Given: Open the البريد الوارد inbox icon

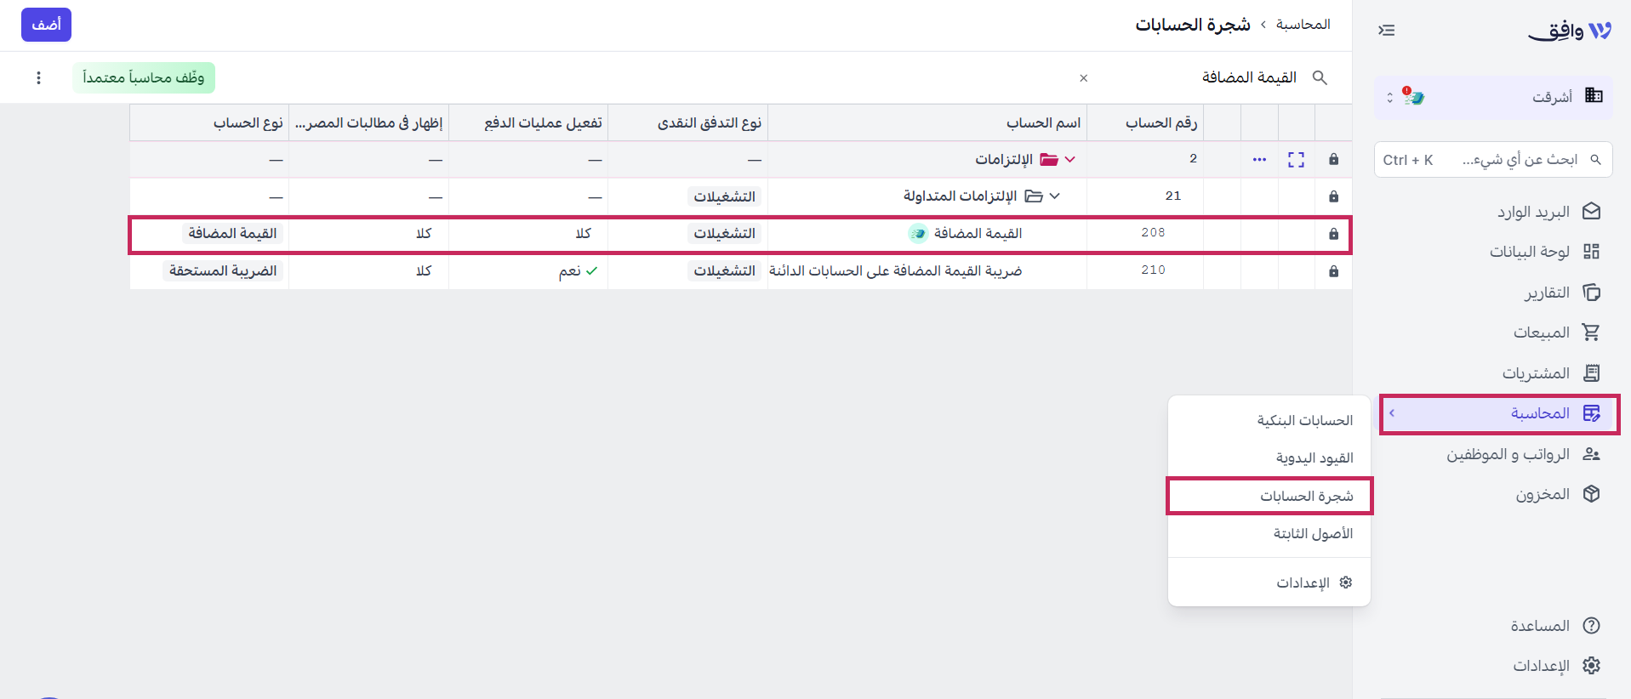Looking at the screenshot, I should 1591,211.
